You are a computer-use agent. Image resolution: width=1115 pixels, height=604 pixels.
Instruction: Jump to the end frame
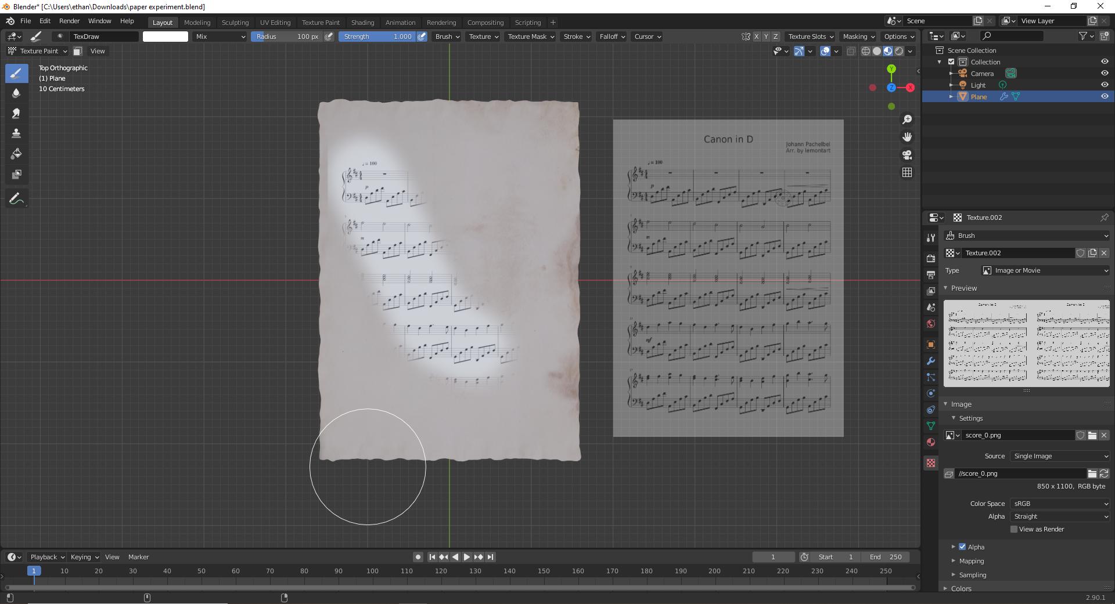[x=490, y=557]
